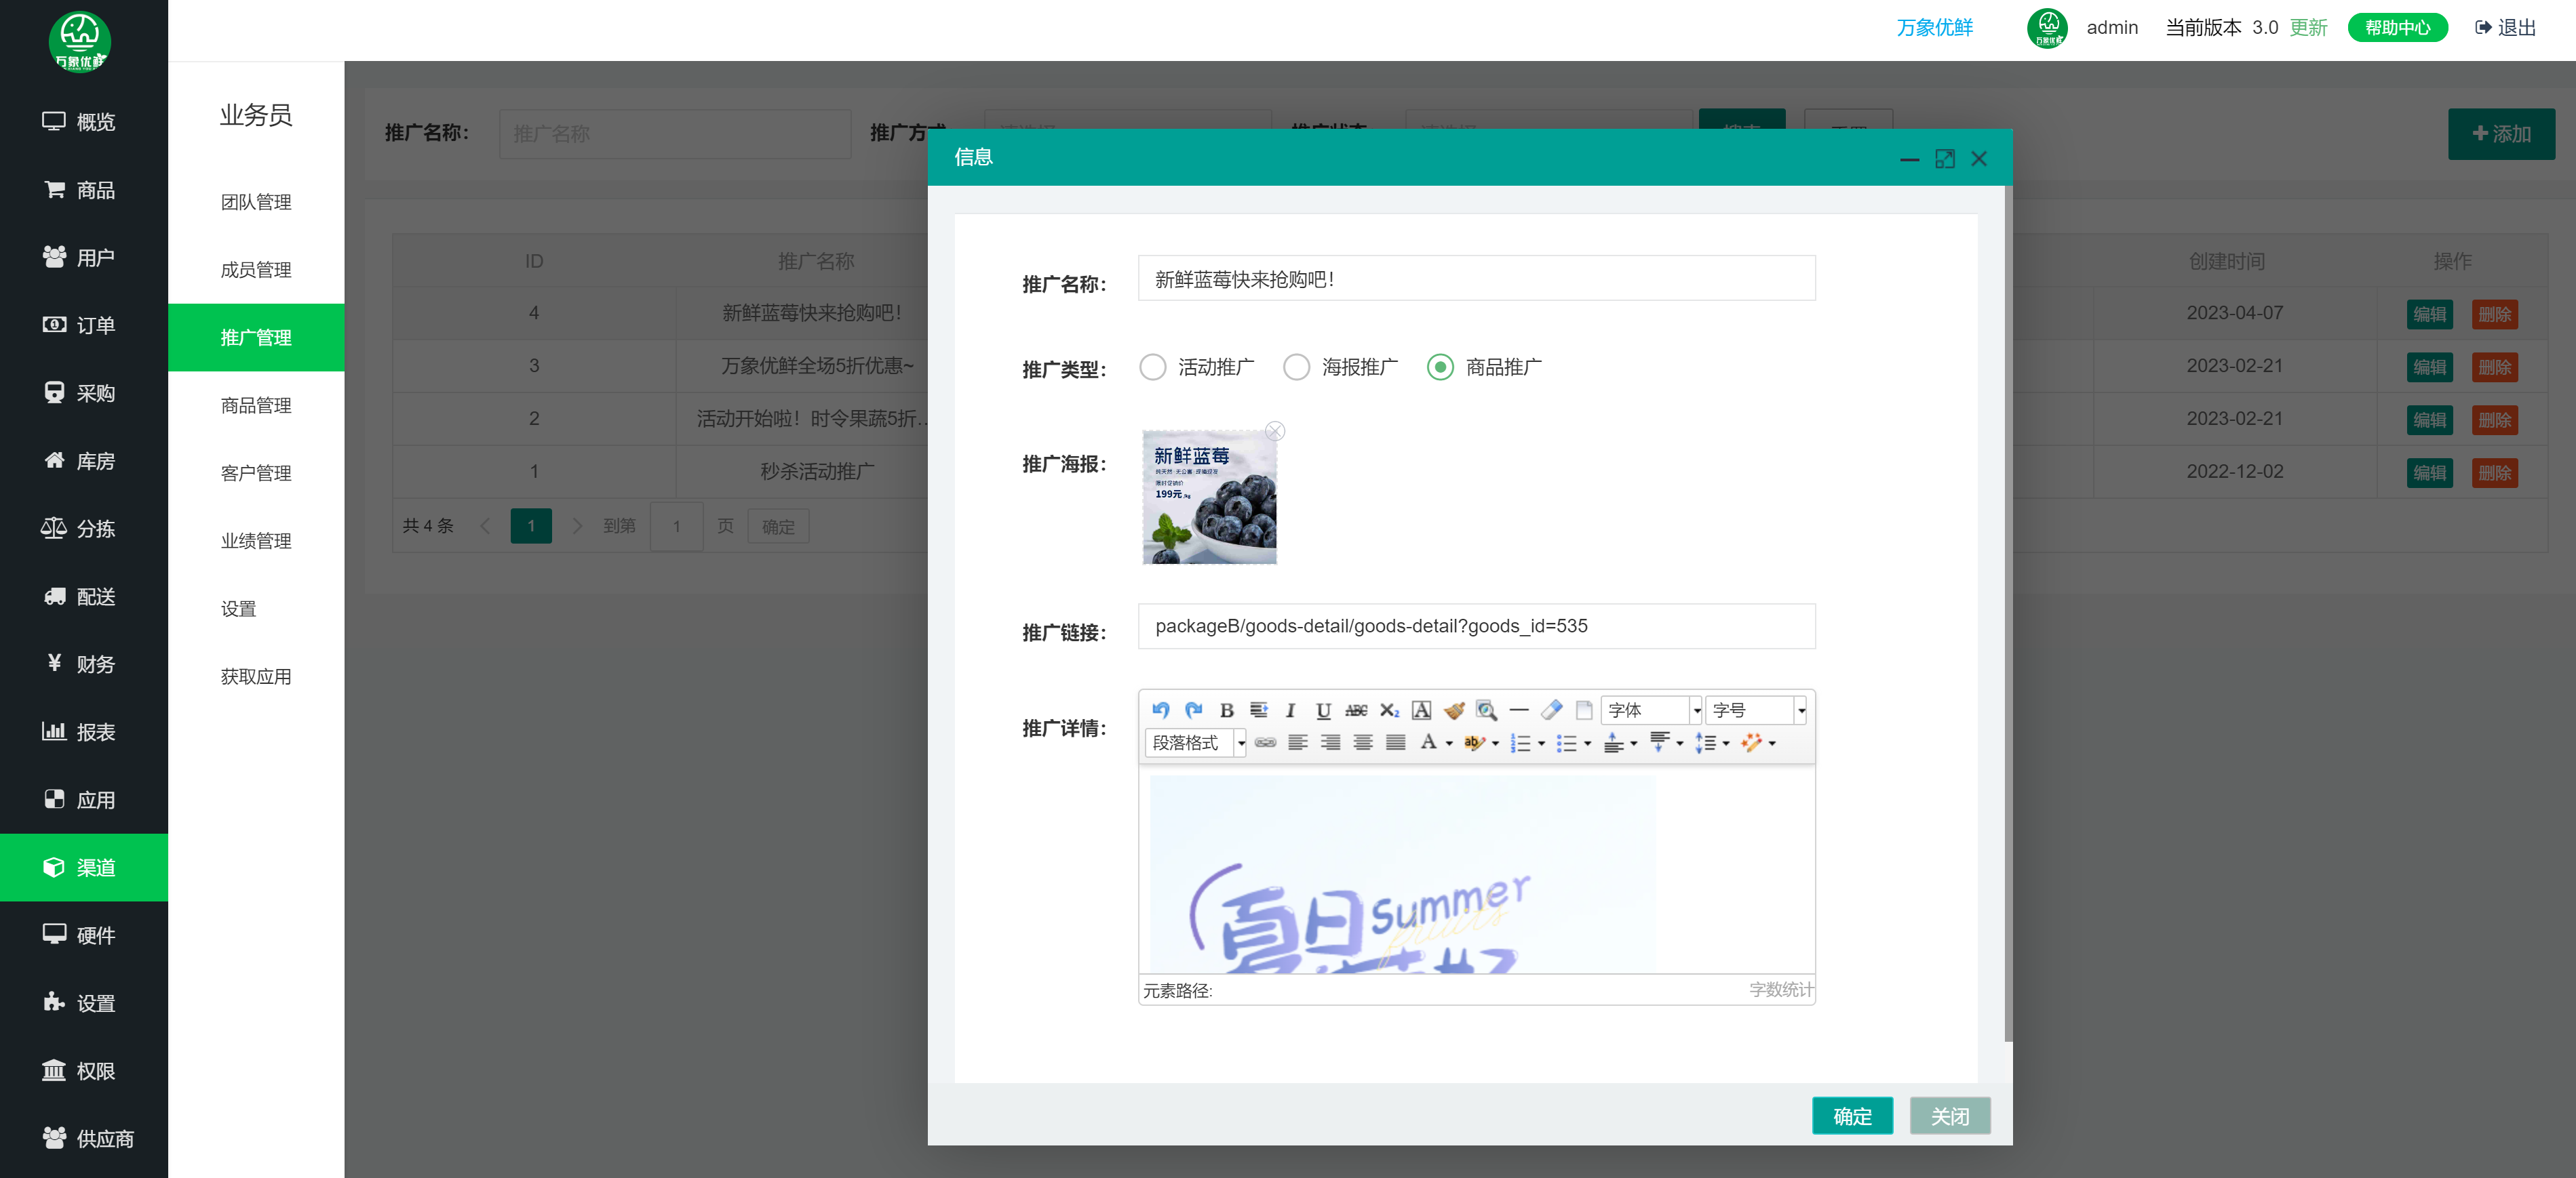Click the blueberry poster thumbnail
Viewport: 2576px width, 1178px height.
click(1209, 497)
